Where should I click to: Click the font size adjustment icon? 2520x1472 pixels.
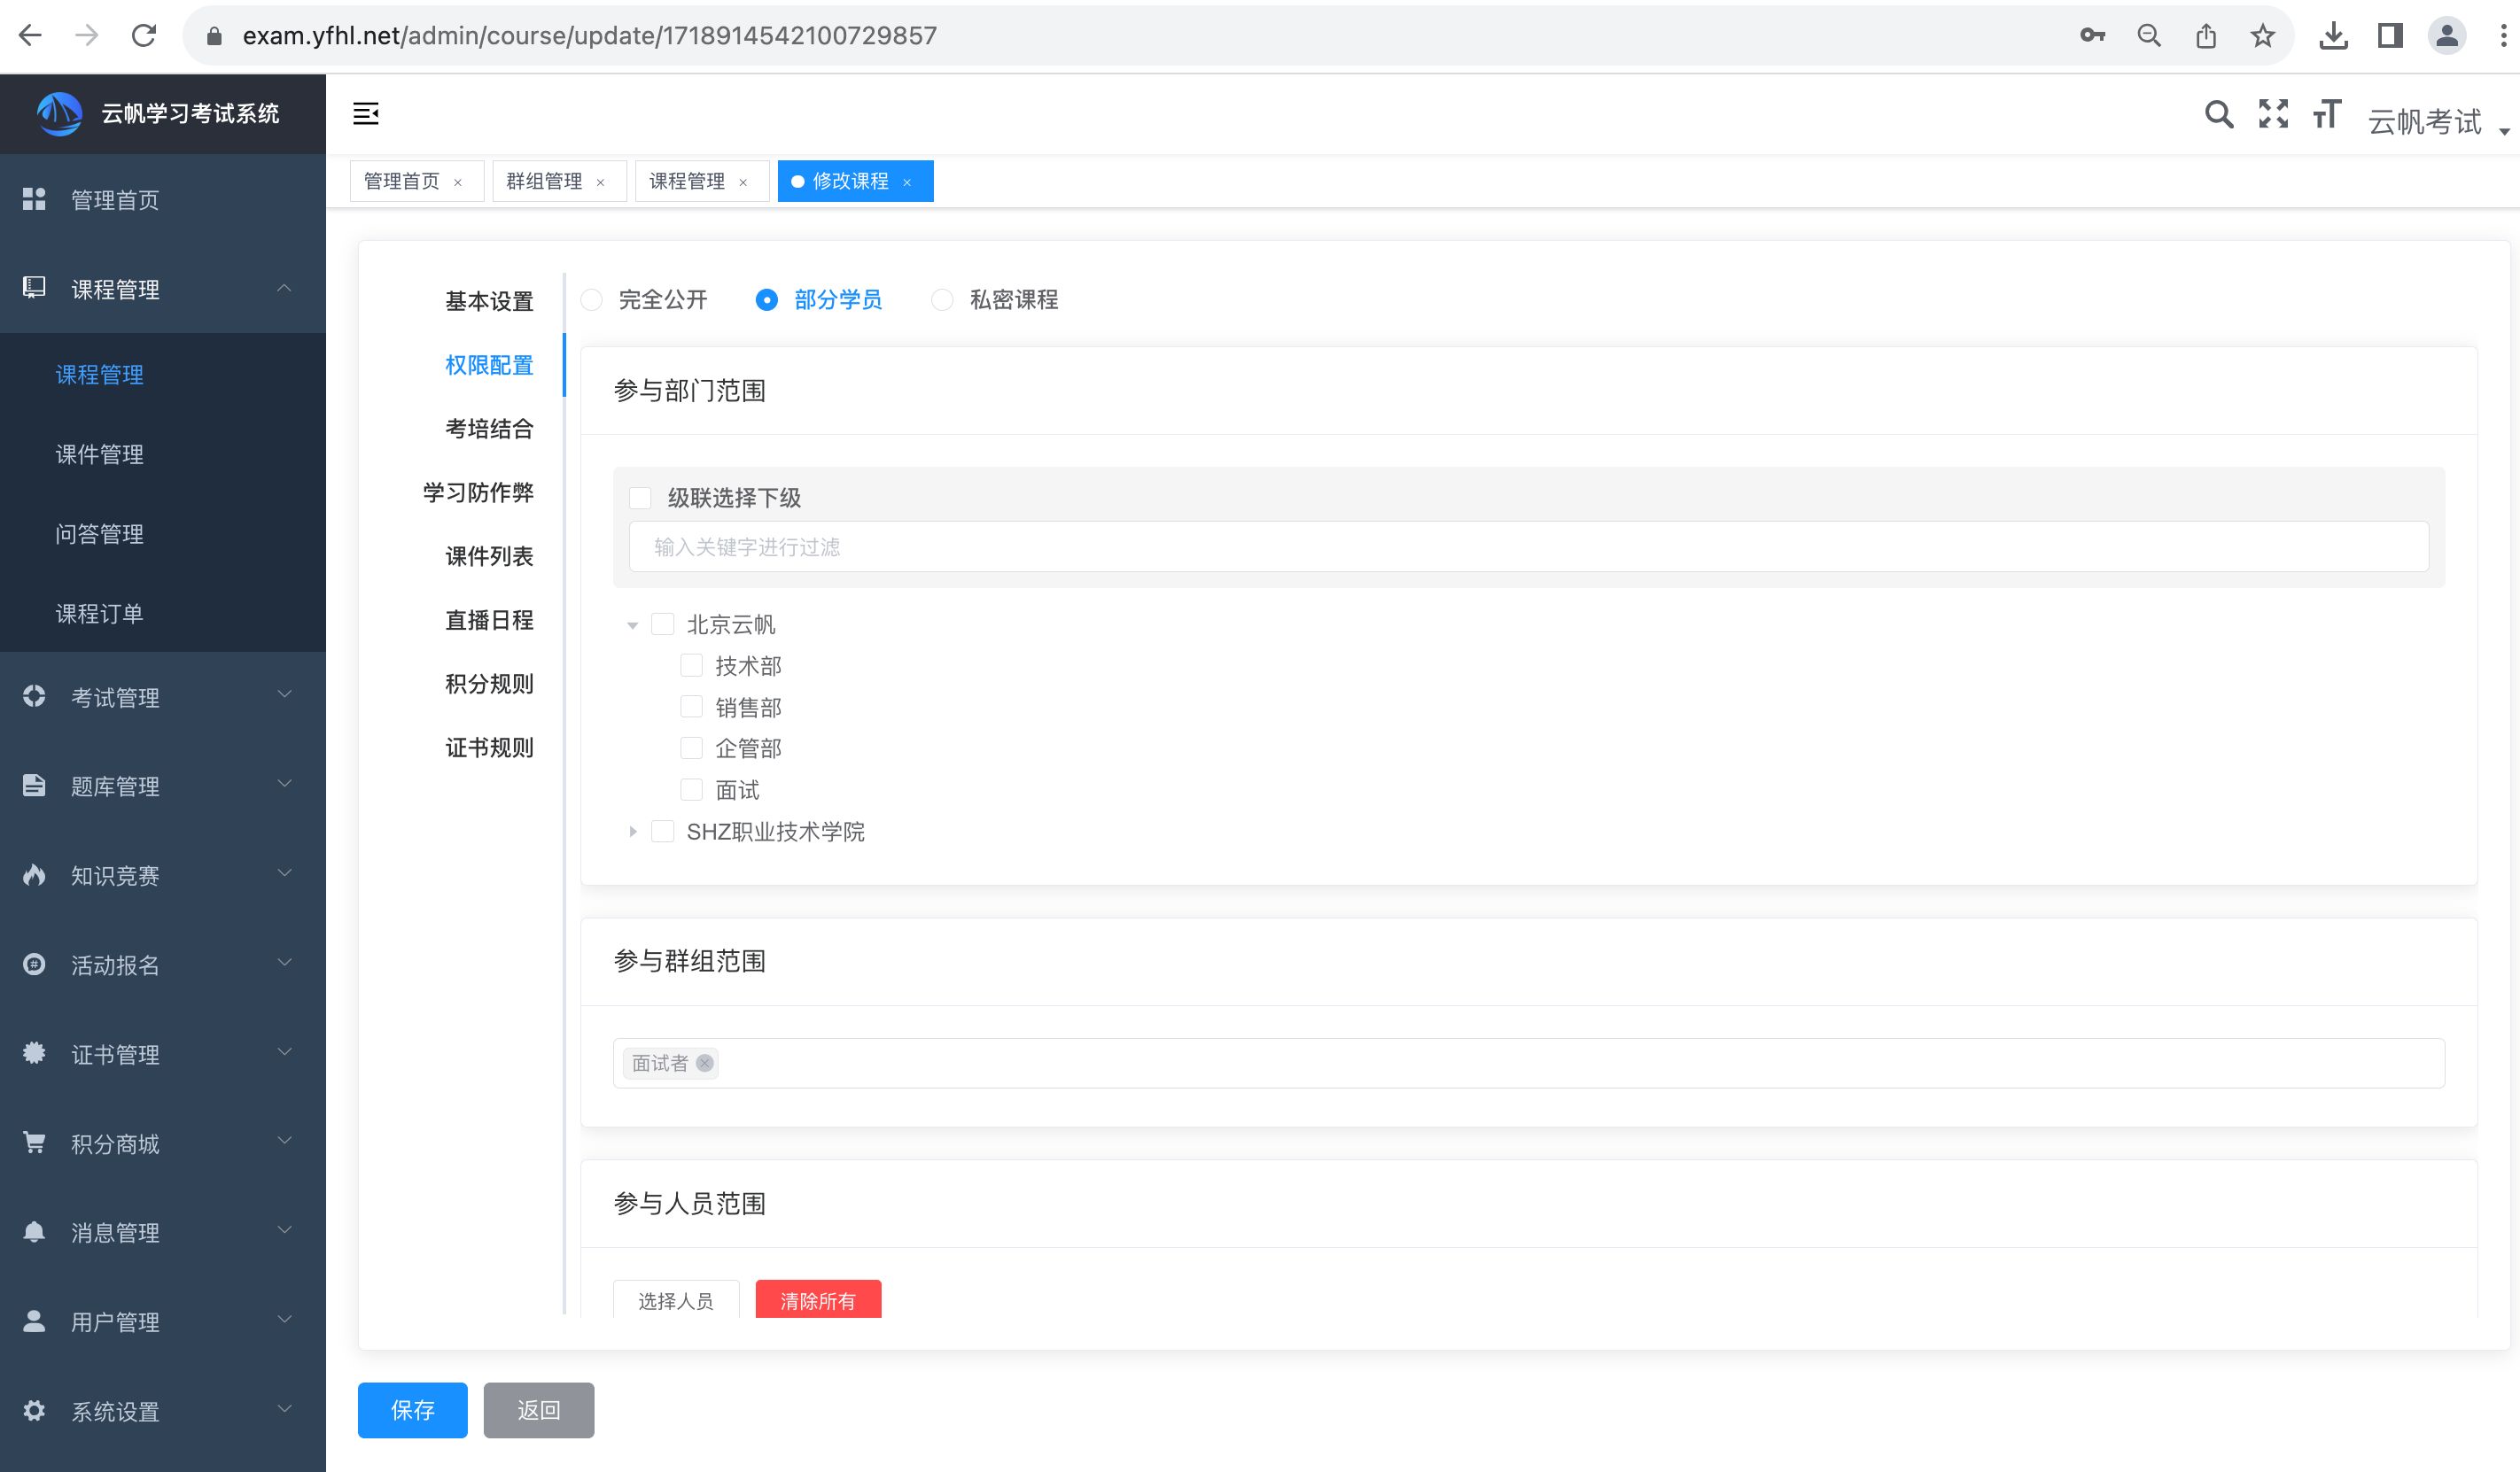coord(2327,115)
